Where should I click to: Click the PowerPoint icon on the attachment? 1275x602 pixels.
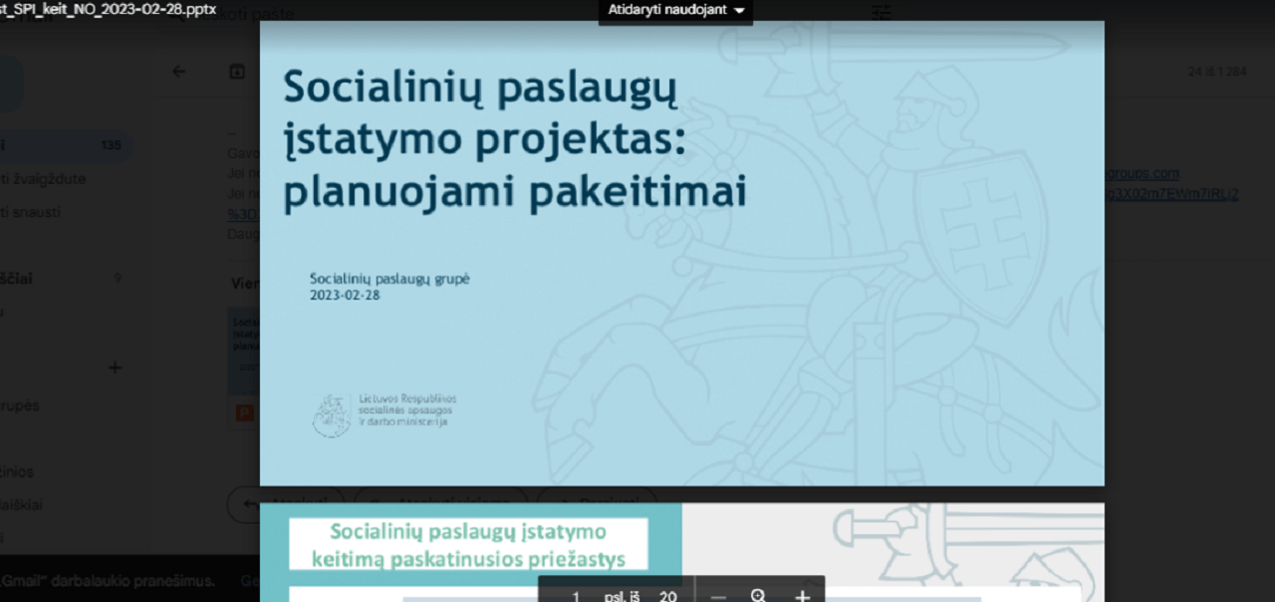243,412
